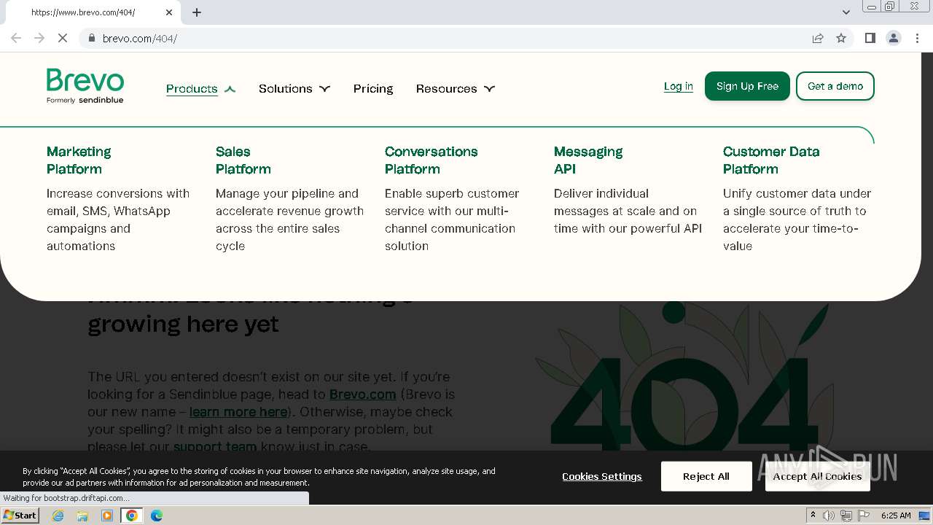Image resolution: width=933 pixels, height=525 pixels.
Task: Click the browser forward arrow
Action: [39, 38]
